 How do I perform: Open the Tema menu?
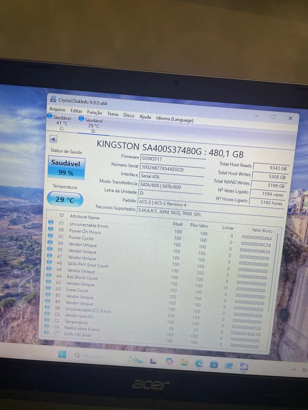coord(113,114)
